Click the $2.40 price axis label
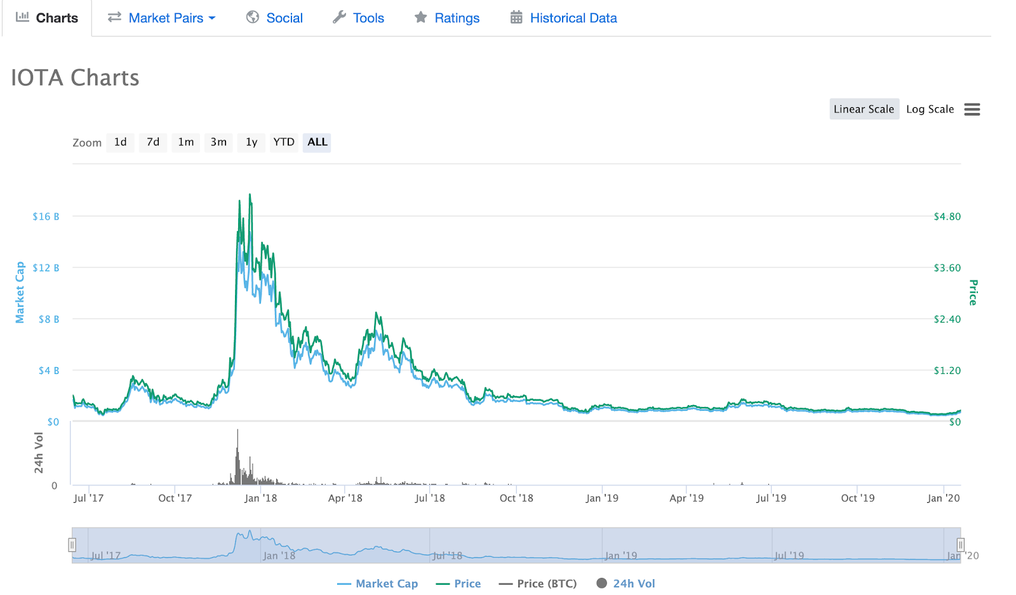 [947, 319]
